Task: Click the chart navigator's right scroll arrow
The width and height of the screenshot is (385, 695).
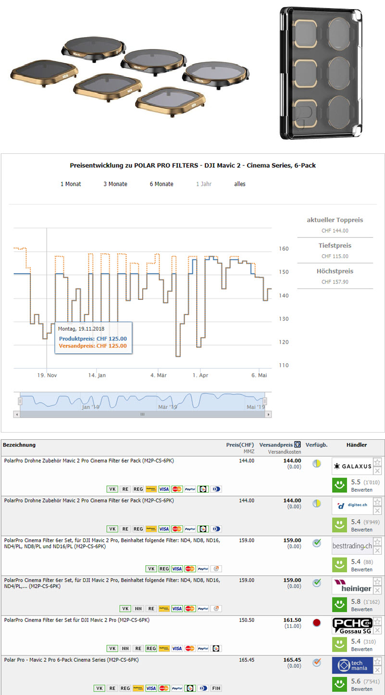Action: tap(268, 414)
